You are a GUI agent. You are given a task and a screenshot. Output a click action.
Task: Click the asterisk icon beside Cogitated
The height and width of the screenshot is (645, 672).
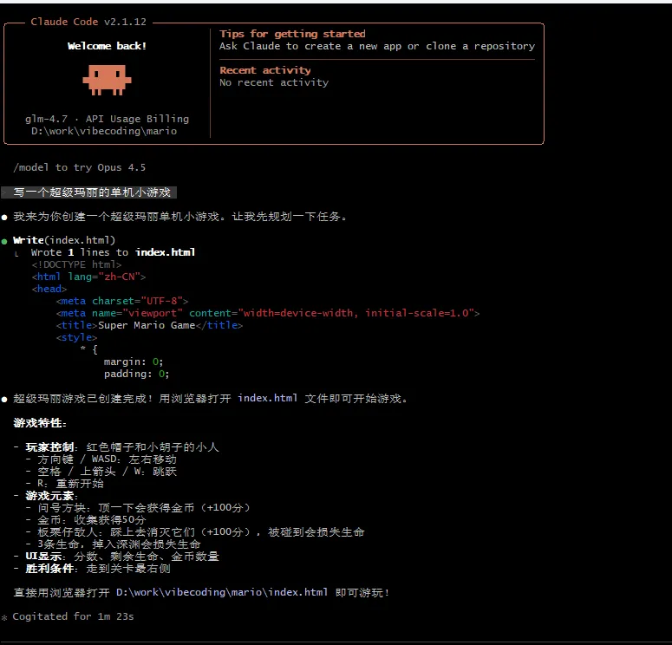[4, 617]
